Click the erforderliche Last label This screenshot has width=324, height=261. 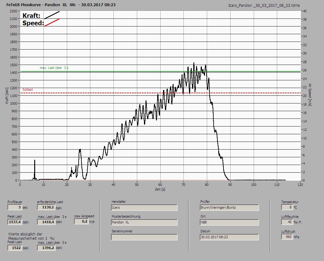click(x=50, y=202)
